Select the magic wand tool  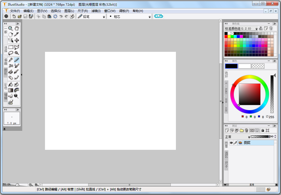17,53
